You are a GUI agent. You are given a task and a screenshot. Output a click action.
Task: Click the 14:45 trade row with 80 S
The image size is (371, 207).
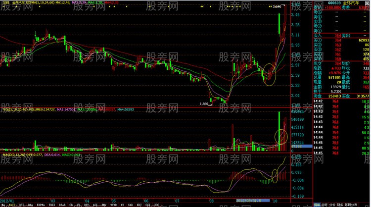click(x=341, y=148)
